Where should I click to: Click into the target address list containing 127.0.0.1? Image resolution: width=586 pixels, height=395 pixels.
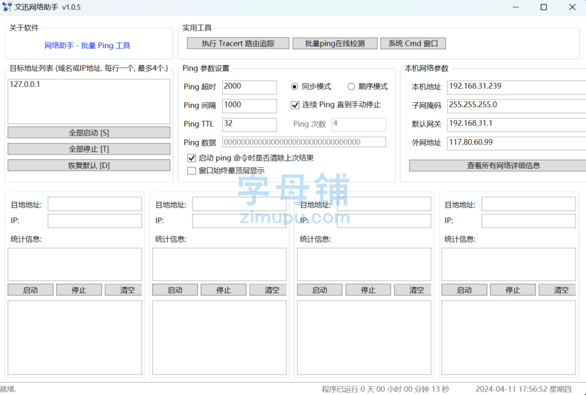[x=89, y=101]
